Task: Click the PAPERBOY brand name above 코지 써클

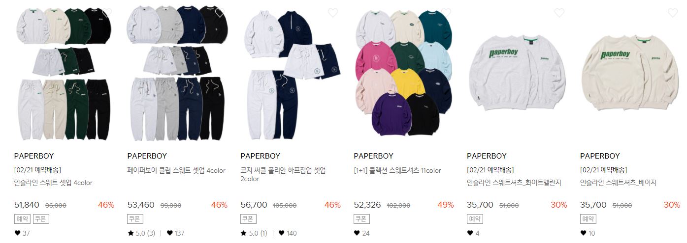Action: click(x=260, y=156)
